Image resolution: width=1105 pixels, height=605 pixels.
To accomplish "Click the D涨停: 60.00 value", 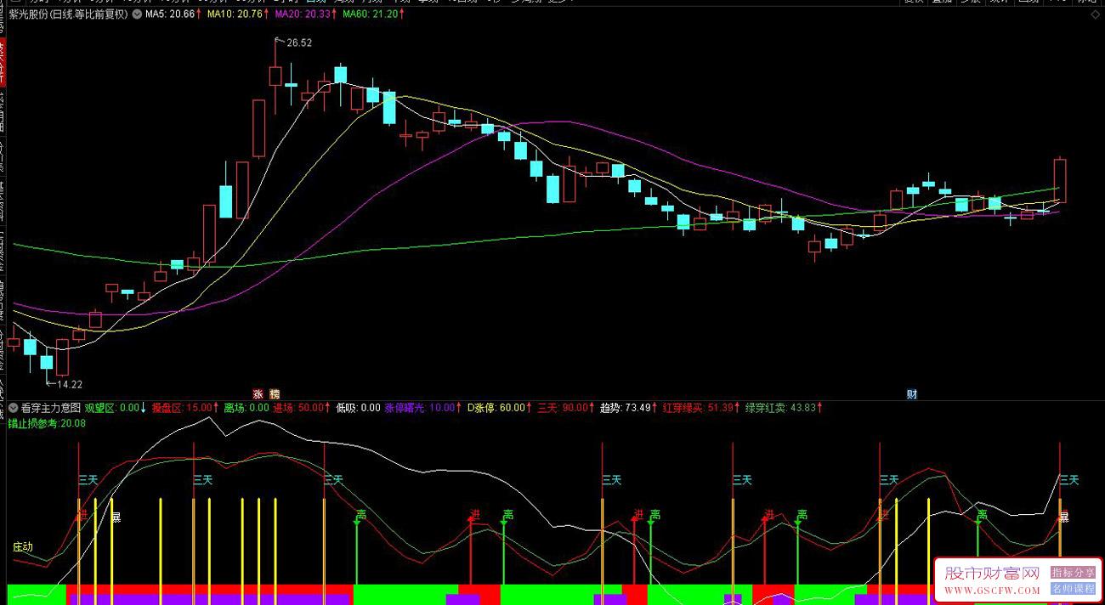I will [501, 408].
